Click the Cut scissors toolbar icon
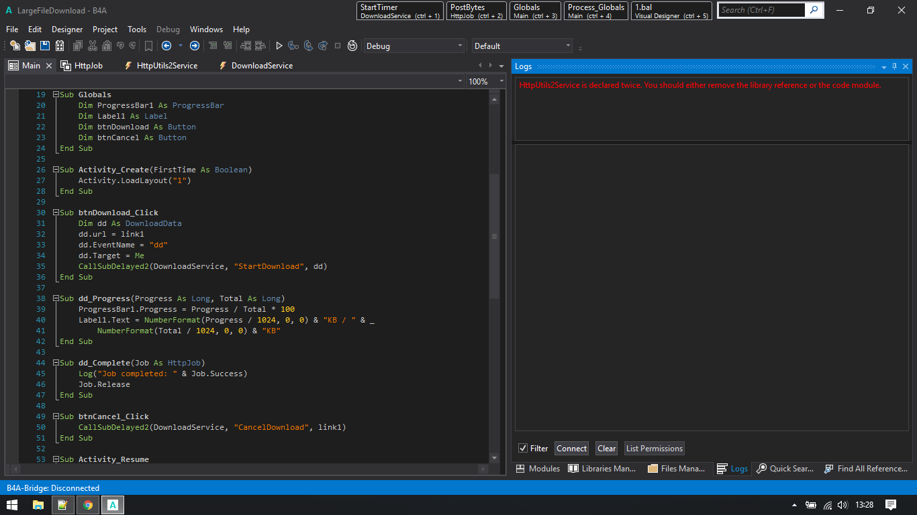Image resolution: width=917 pixels, height=515 pixels. [x=92, y=46]
